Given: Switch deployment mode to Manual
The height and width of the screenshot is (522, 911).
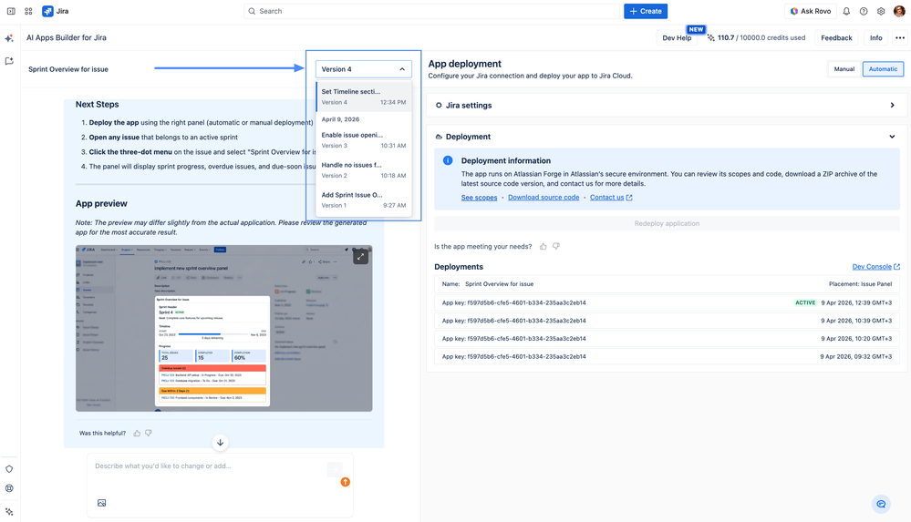Looking at the screenshot, I should 844,69.
